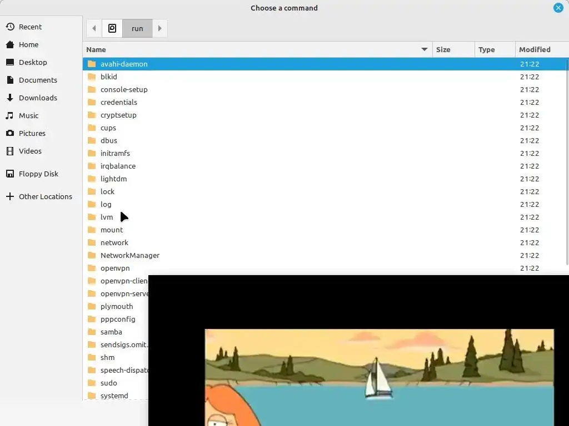Select the systemd folder
Screen dimensions: 569x426
coord(116,395)
